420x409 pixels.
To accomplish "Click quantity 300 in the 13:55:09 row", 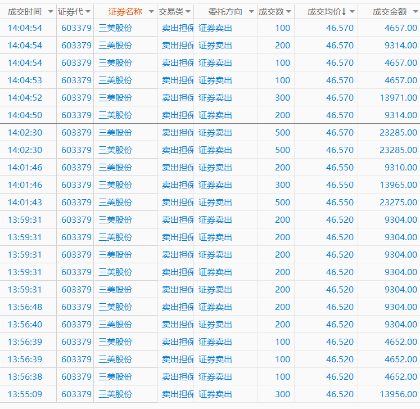I will 283,394.
